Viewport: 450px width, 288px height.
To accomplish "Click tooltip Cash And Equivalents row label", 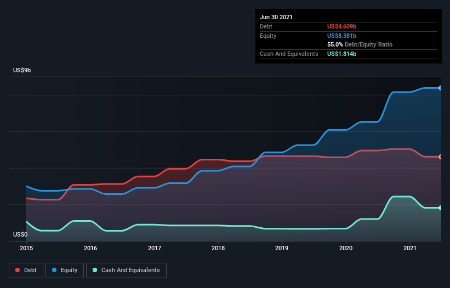I will tap(289, 54).
